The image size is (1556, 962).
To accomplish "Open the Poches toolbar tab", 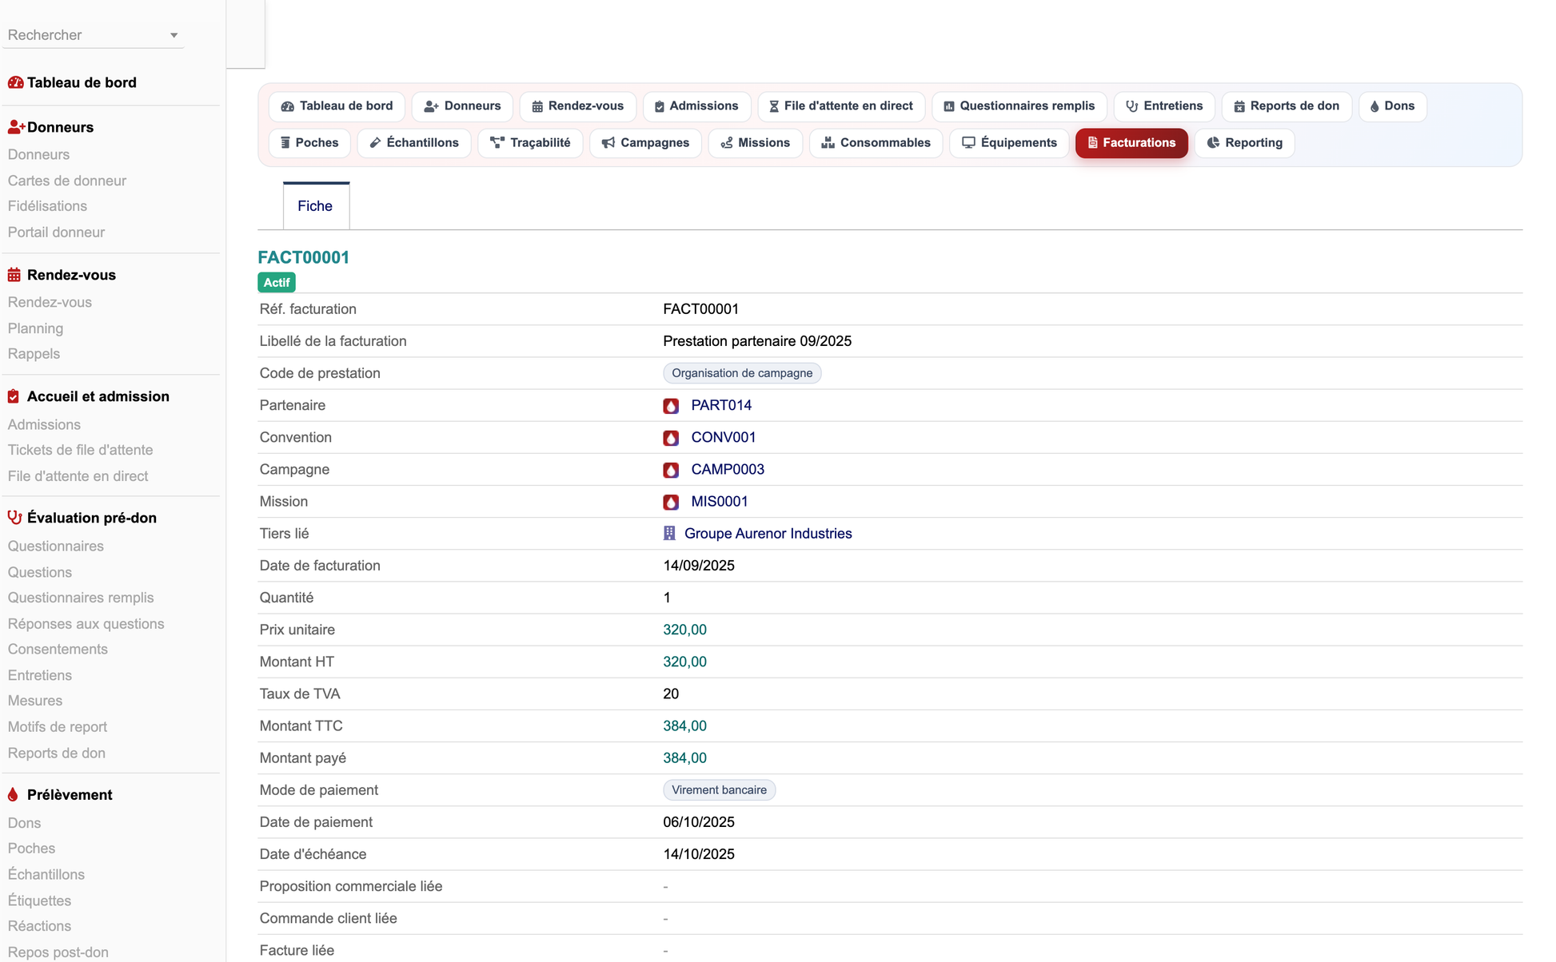I will [309, 143].
